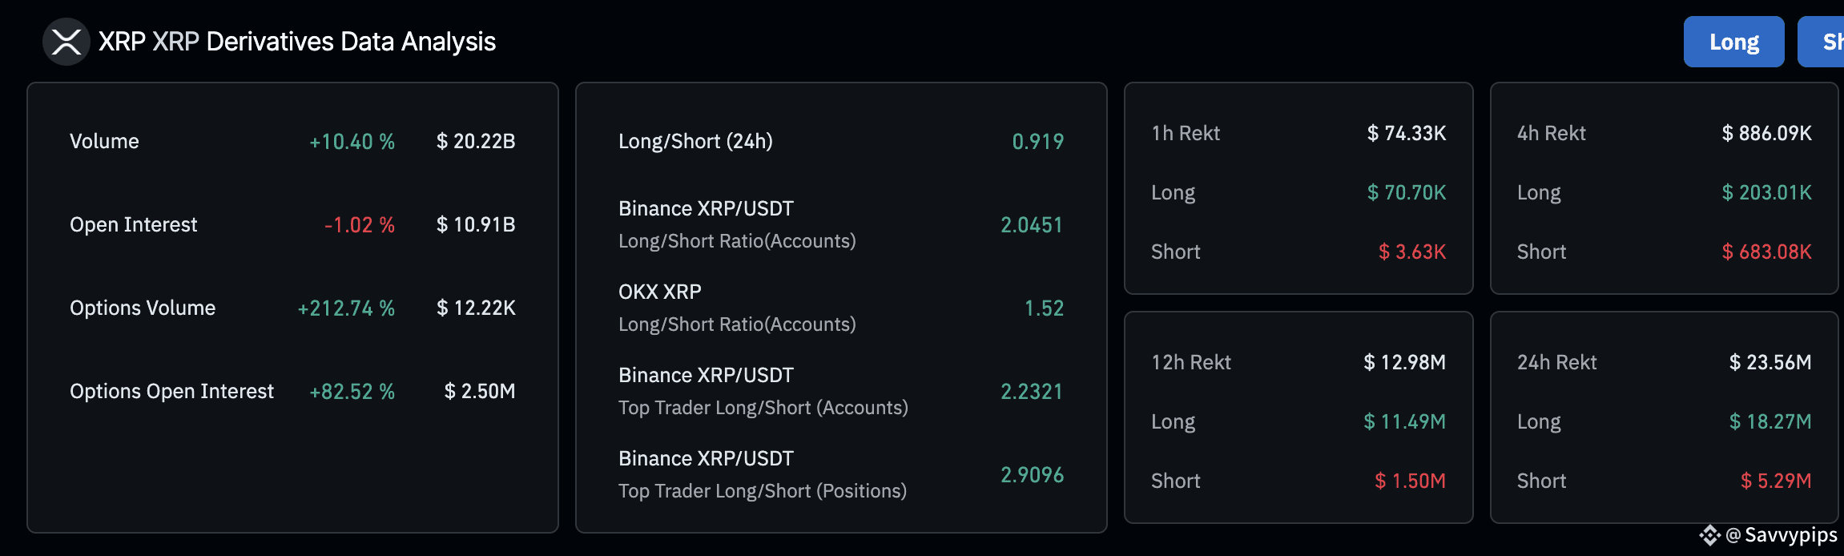Select Binance XRP/USDT Long/Short Ratio(Accounts) row
The height and width of the screenshot is (556, 1844).
(841, 224)
